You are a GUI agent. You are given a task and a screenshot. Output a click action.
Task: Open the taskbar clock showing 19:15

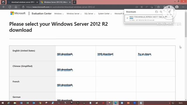pos(181,103)
